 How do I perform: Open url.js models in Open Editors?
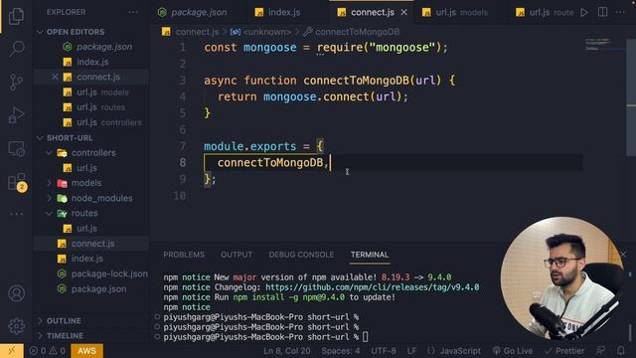coord(102,92)
